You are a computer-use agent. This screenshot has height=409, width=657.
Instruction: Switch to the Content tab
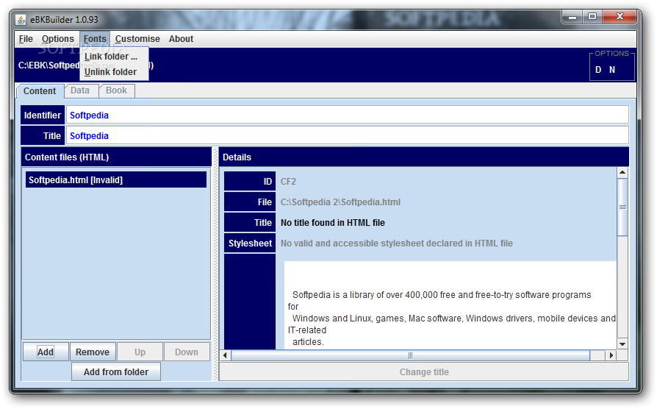(40, 91)
